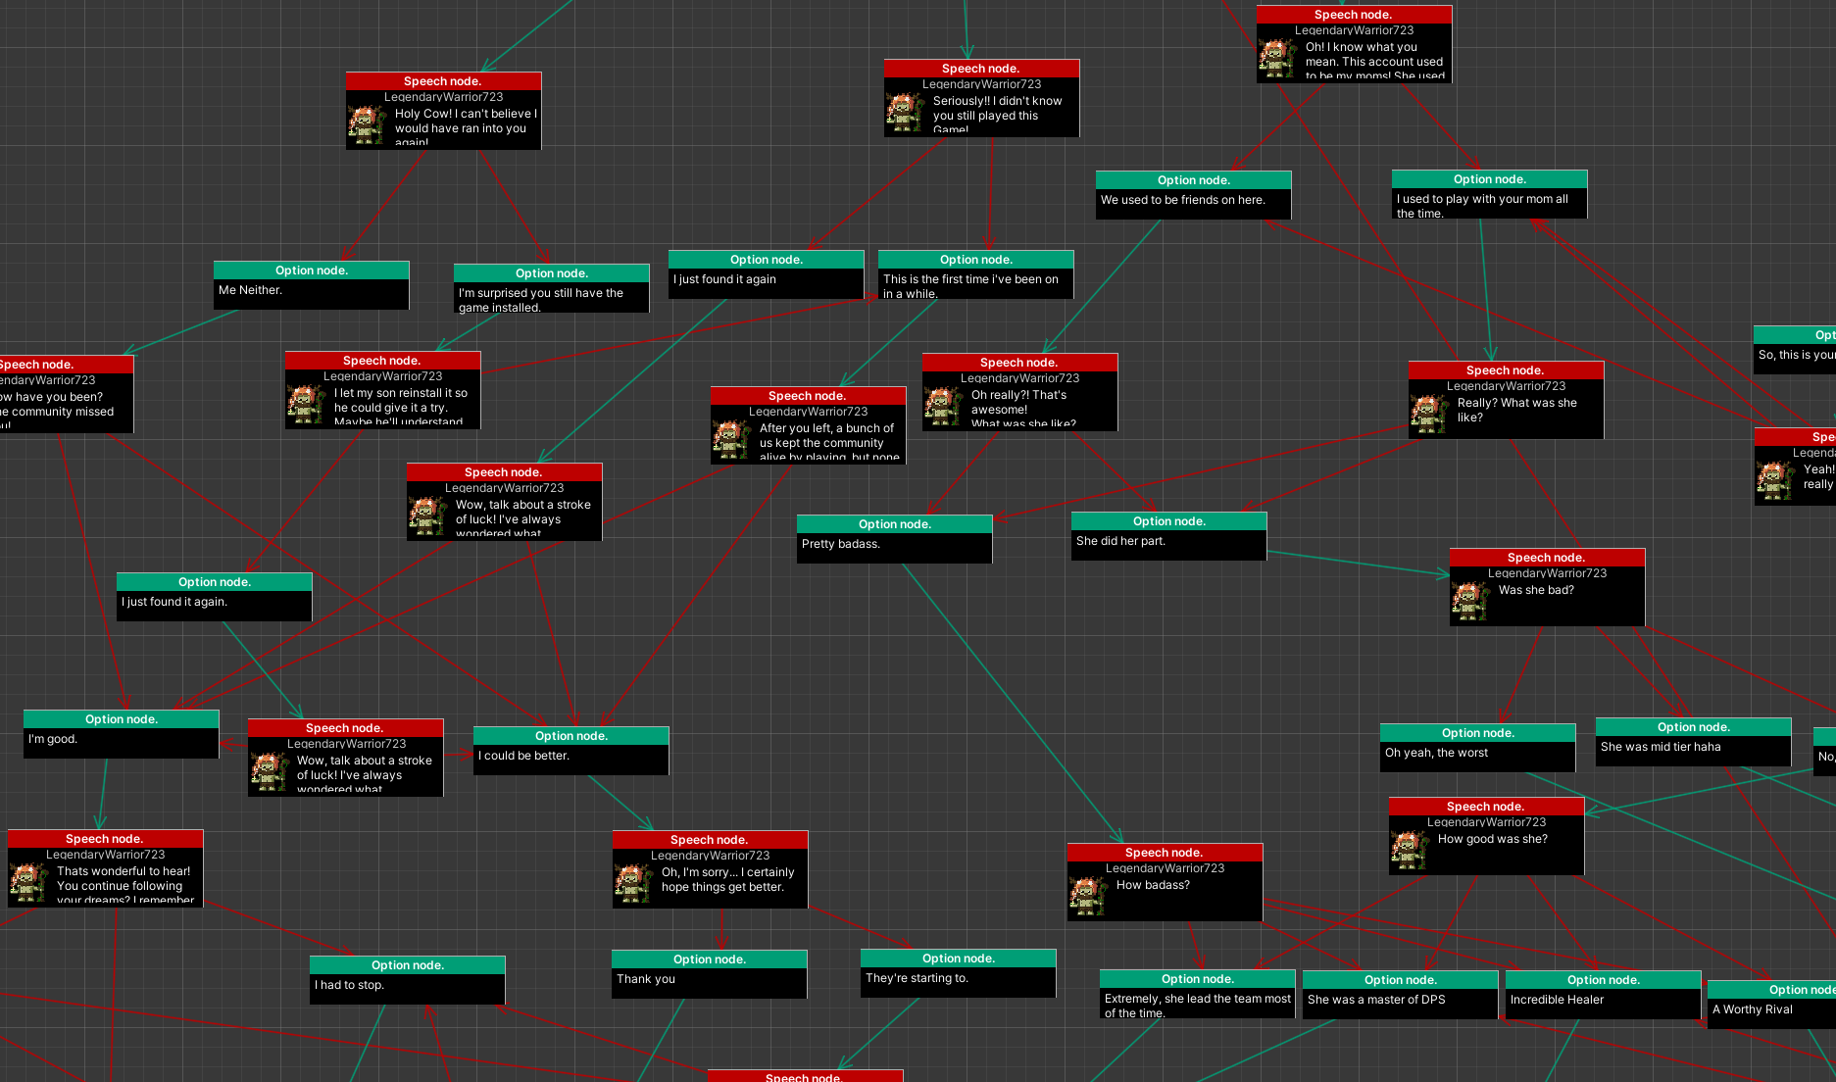This screenshot has width=1836, height=1082.
Task: Click the avatar in the 'Was she bad?' node
Action: click(x=1471, y=601)
